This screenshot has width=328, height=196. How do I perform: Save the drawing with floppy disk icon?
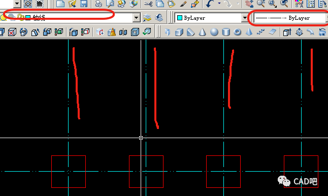pyautogui.click(x=84, y=4)
